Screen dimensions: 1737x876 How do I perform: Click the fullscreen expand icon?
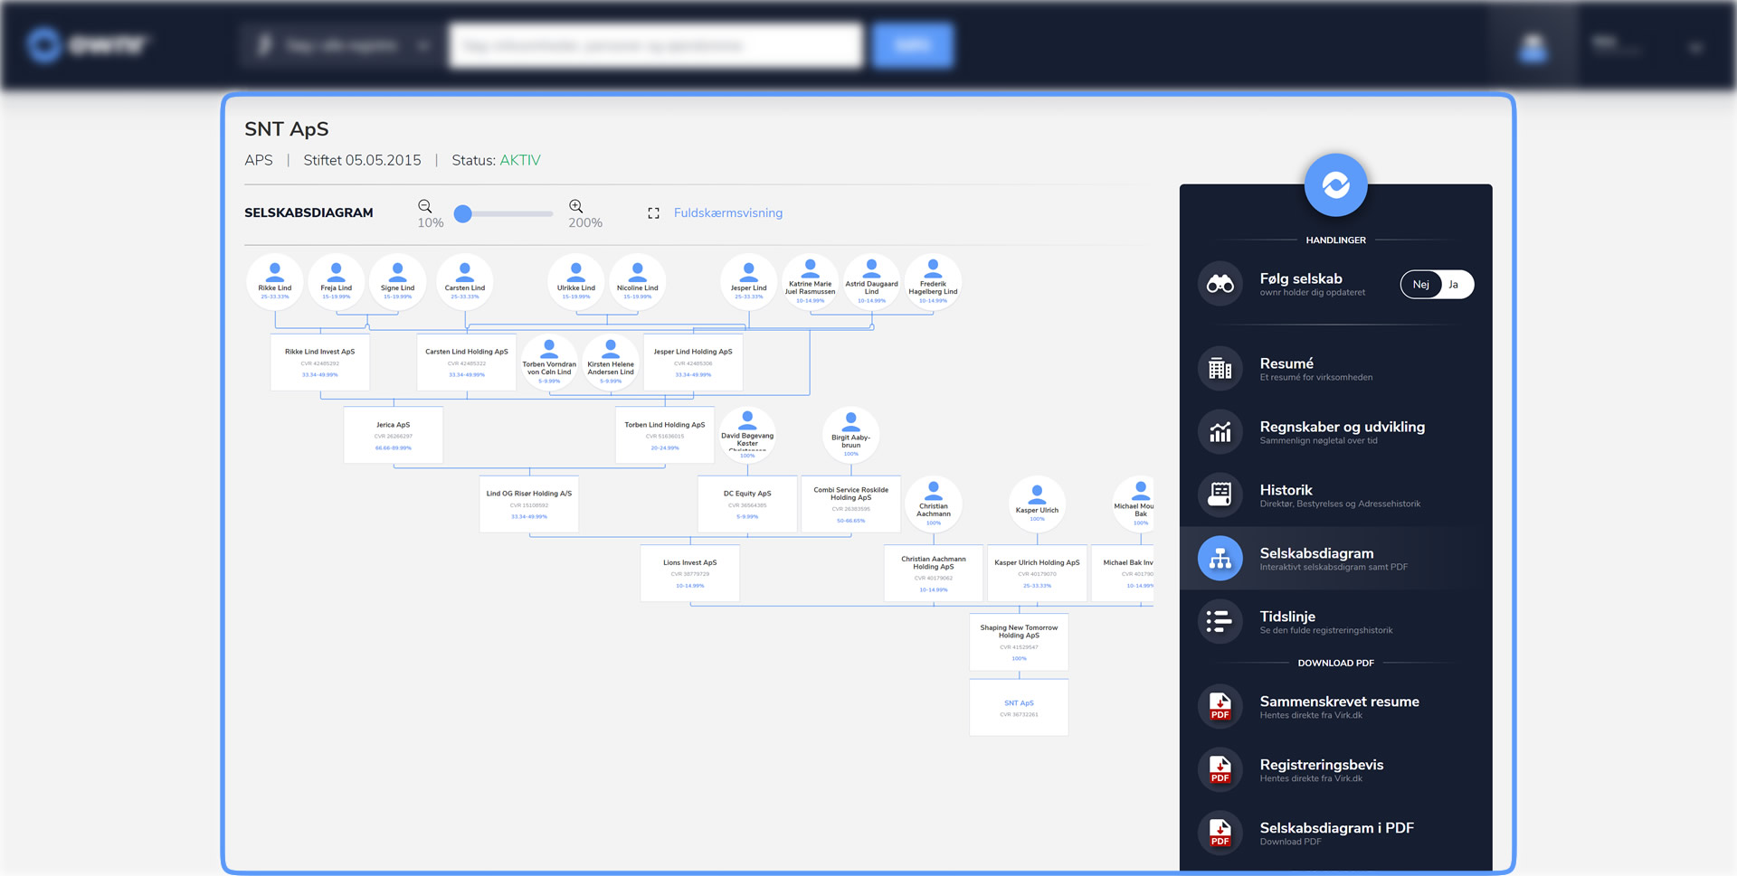point(653,213)
